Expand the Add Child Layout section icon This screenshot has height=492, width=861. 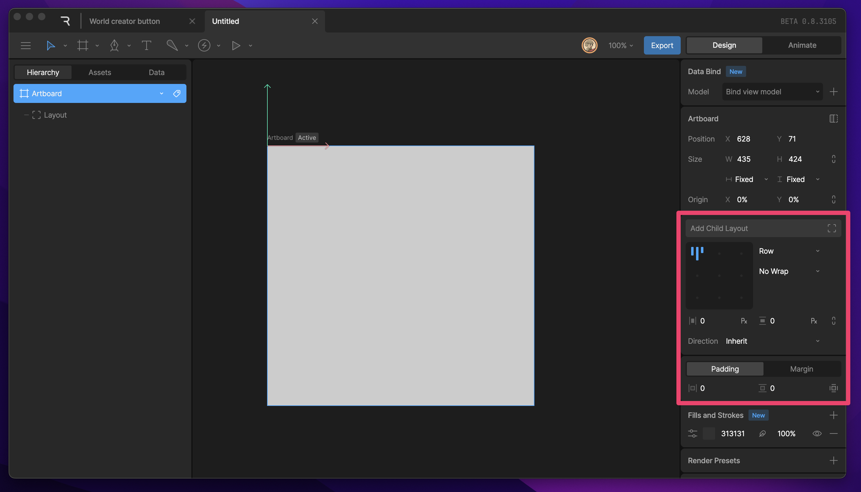pyautogui.click(x=832, y=228)
